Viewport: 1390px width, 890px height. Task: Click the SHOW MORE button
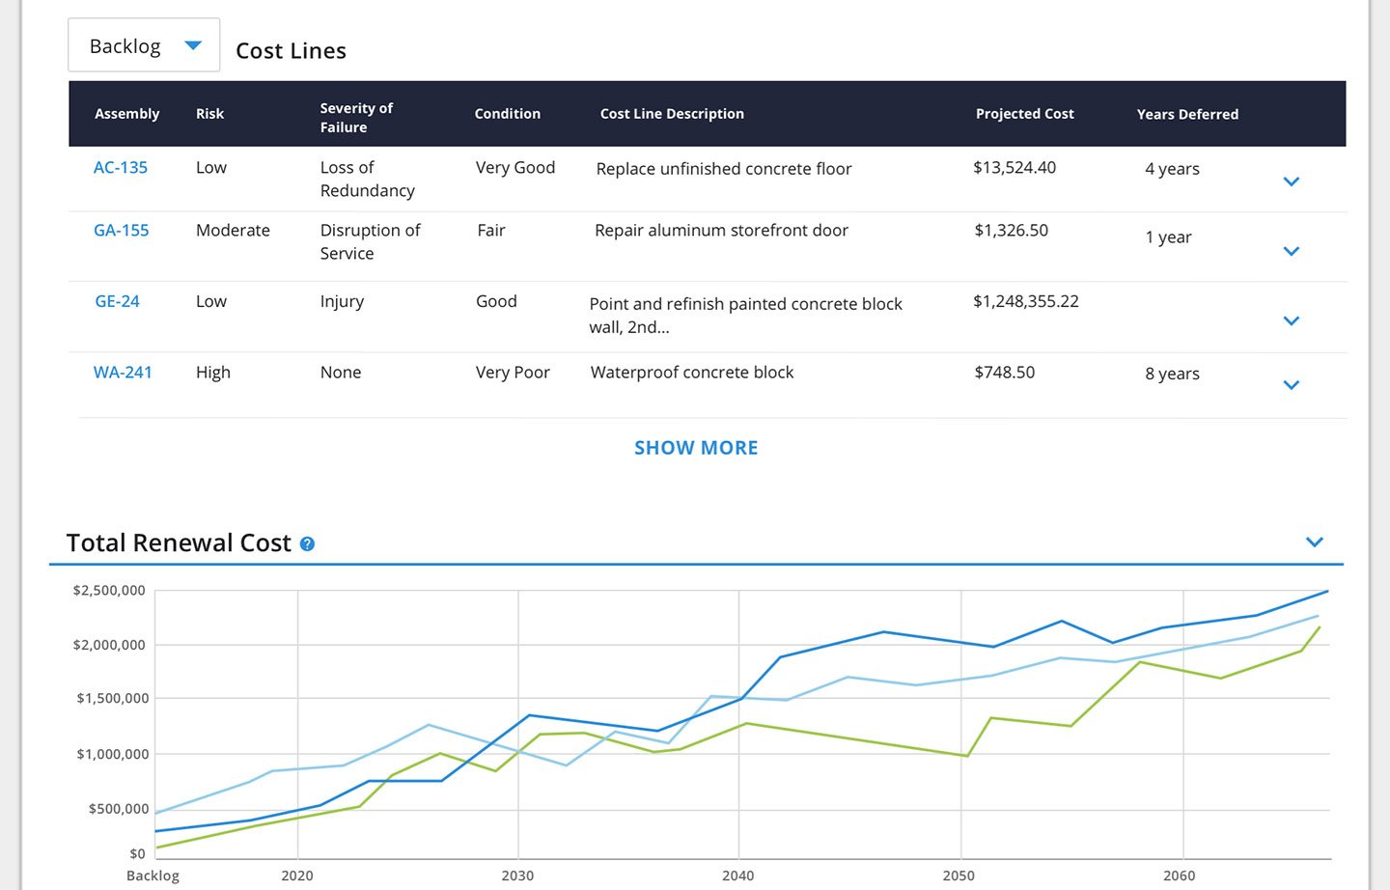[696, 448]
